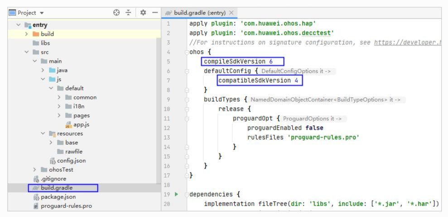Expand the base folder
Screen dimensions: 448x217
pos(51,142)
